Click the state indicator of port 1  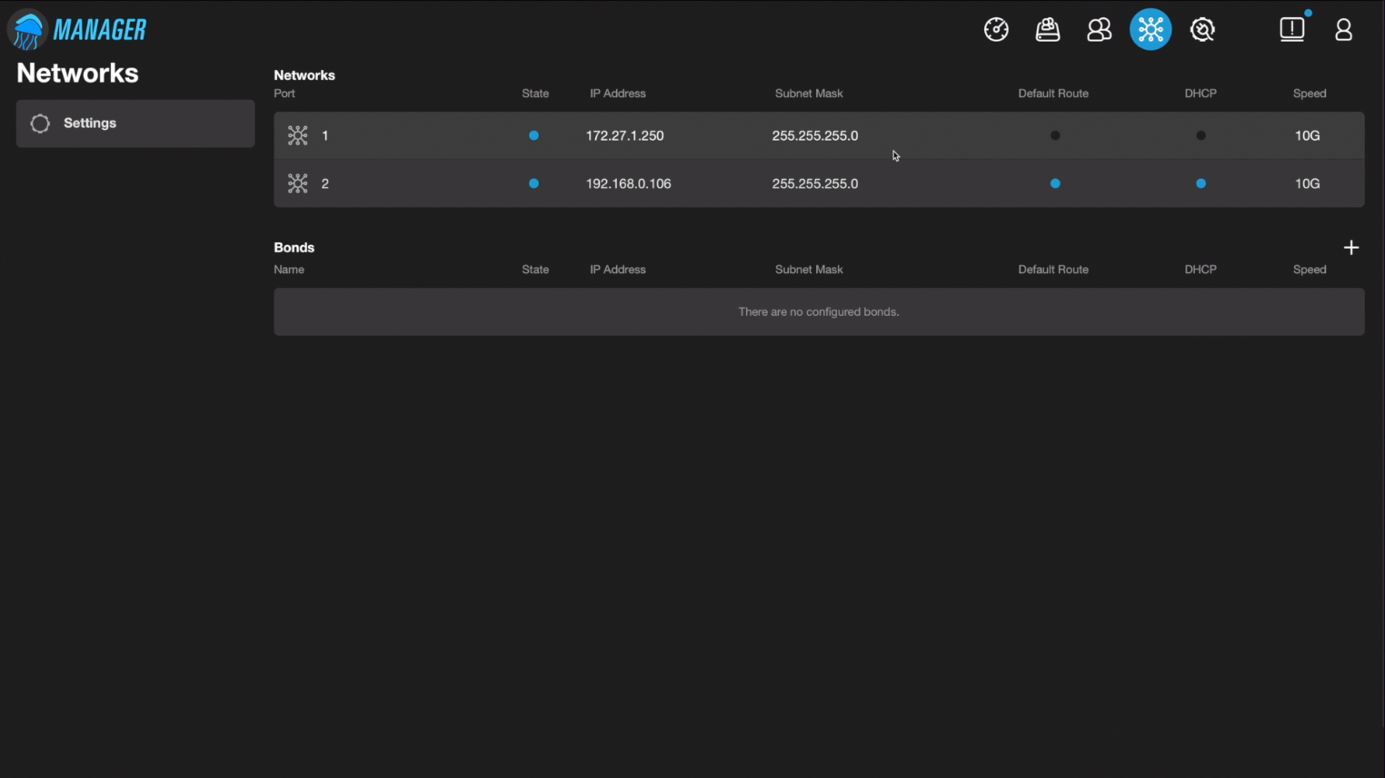[533, 136]
